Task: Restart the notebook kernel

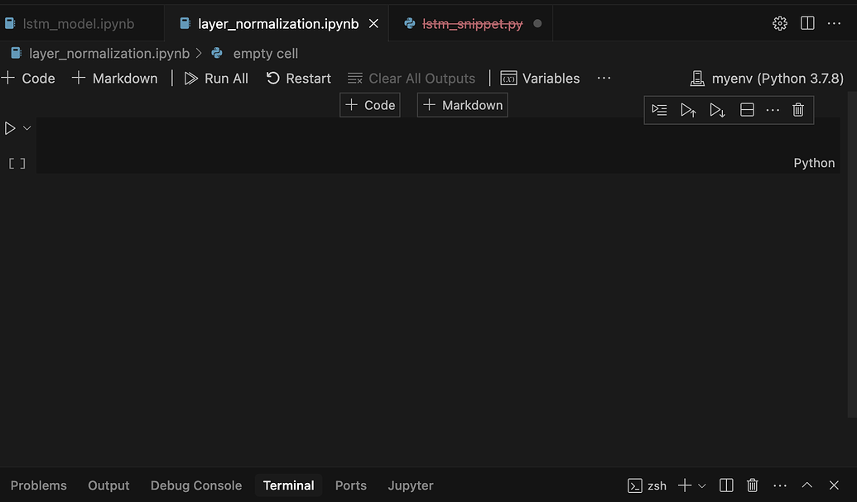Action: 298,78
